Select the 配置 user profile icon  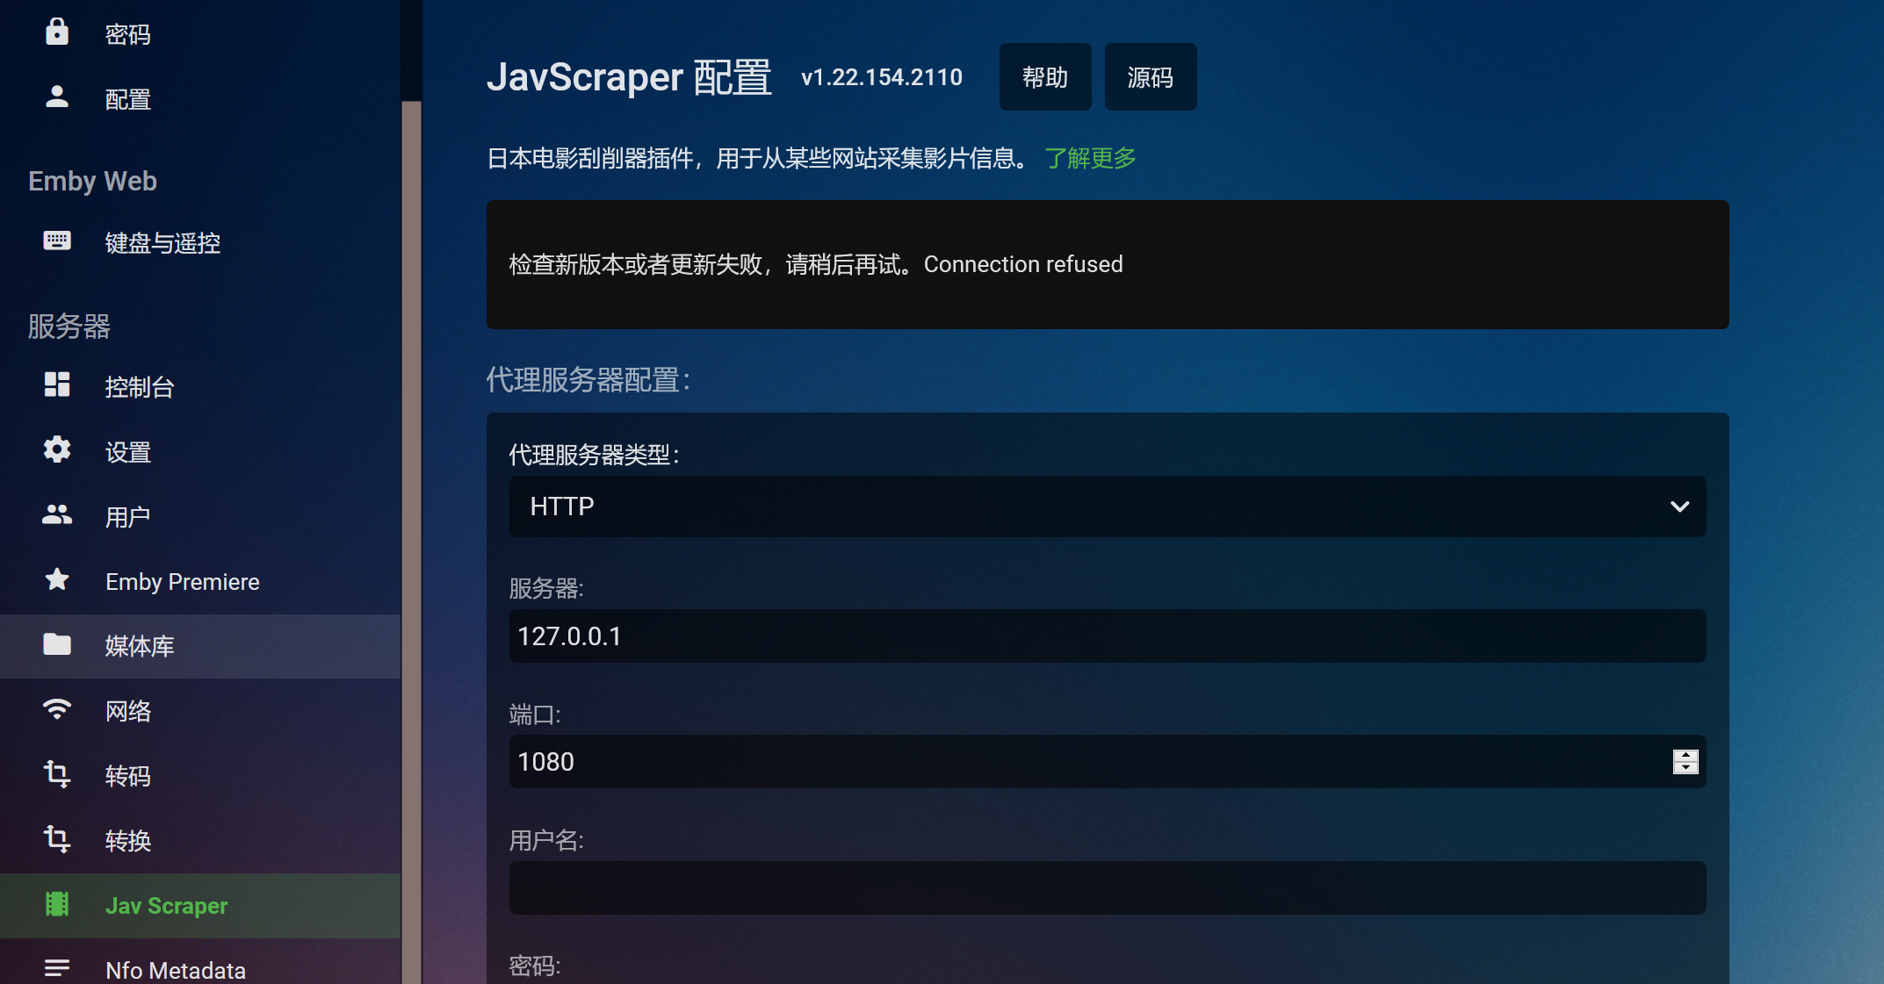point(56,97)
